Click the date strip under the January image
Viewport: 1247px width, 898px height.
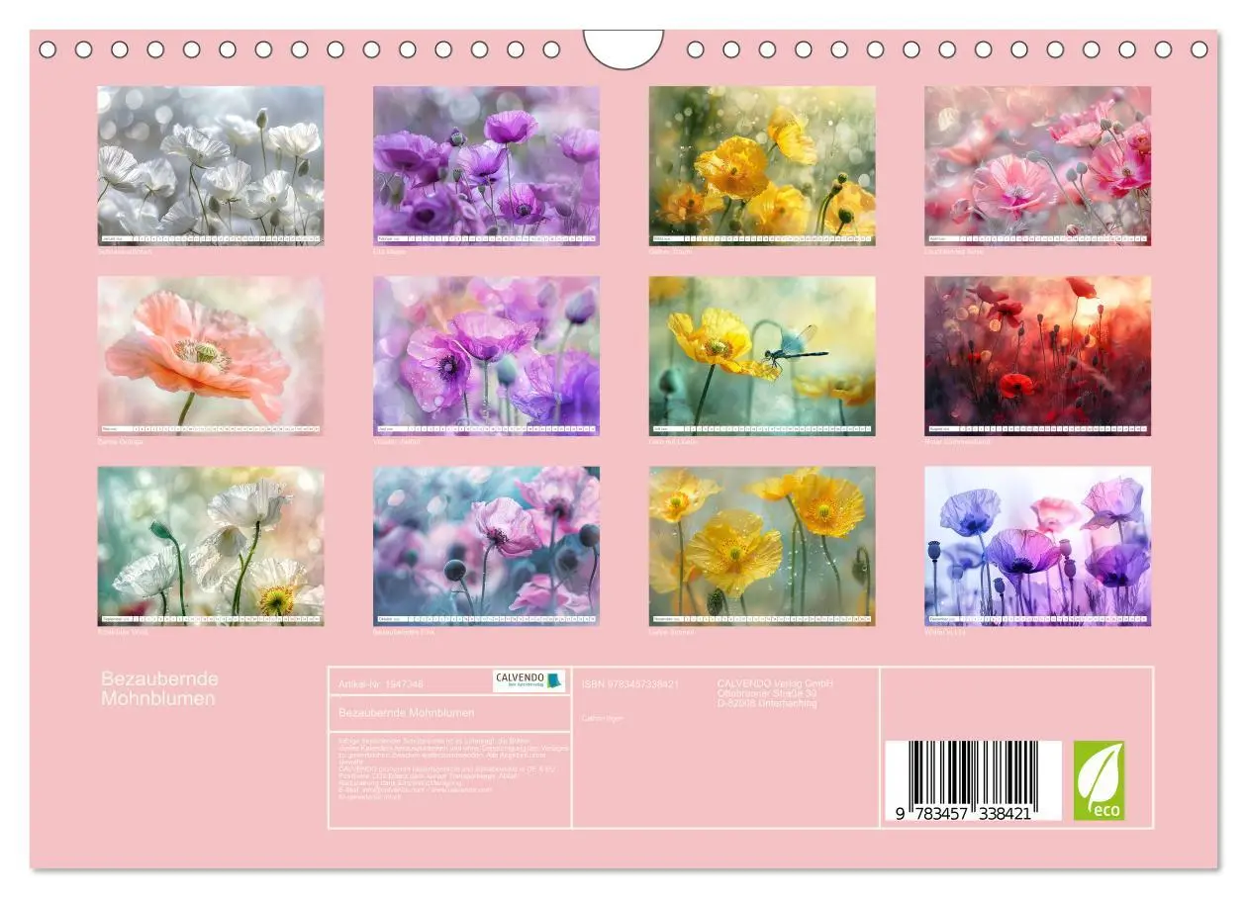click(x=208, y=237)
